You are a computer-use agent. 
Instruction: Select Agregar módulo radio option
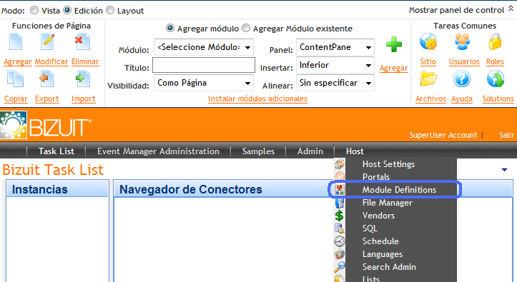click(x=170, y=29)
